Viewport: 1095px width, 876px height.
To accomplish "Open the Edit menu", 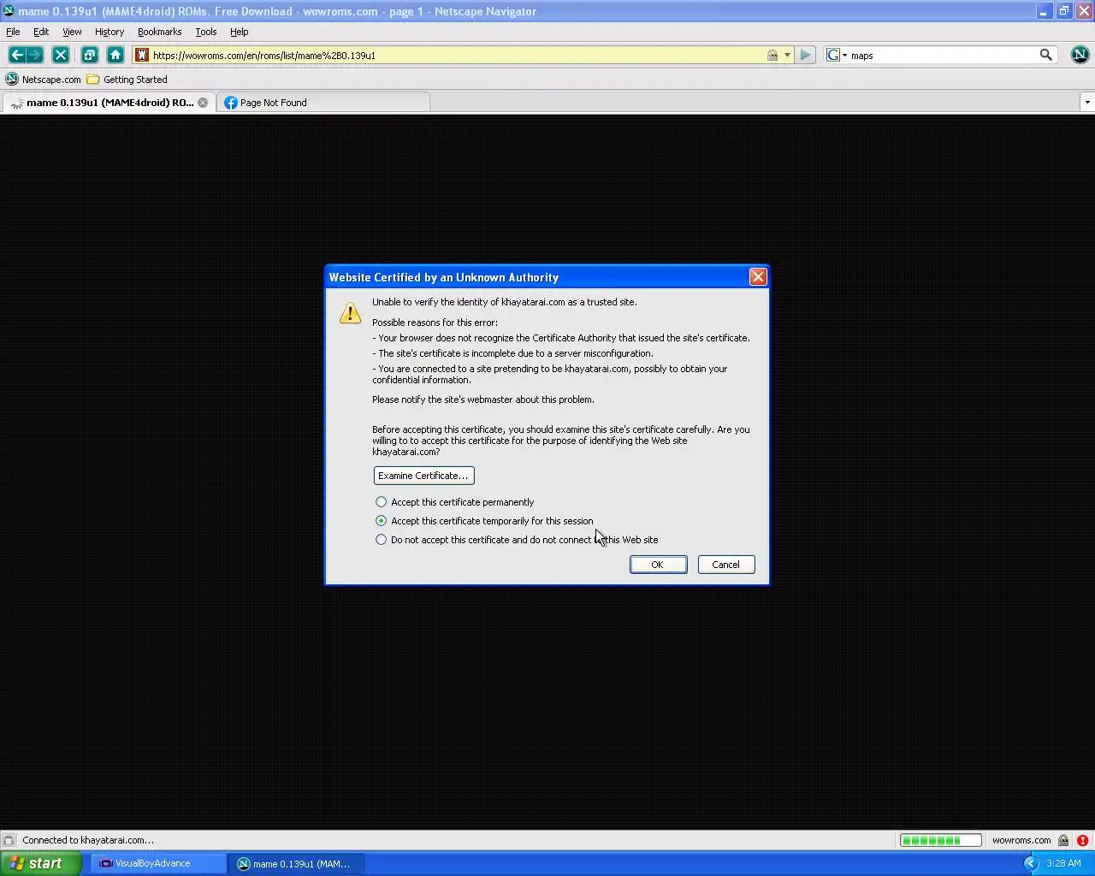I will pyautogui.click(x=41, y=32).
